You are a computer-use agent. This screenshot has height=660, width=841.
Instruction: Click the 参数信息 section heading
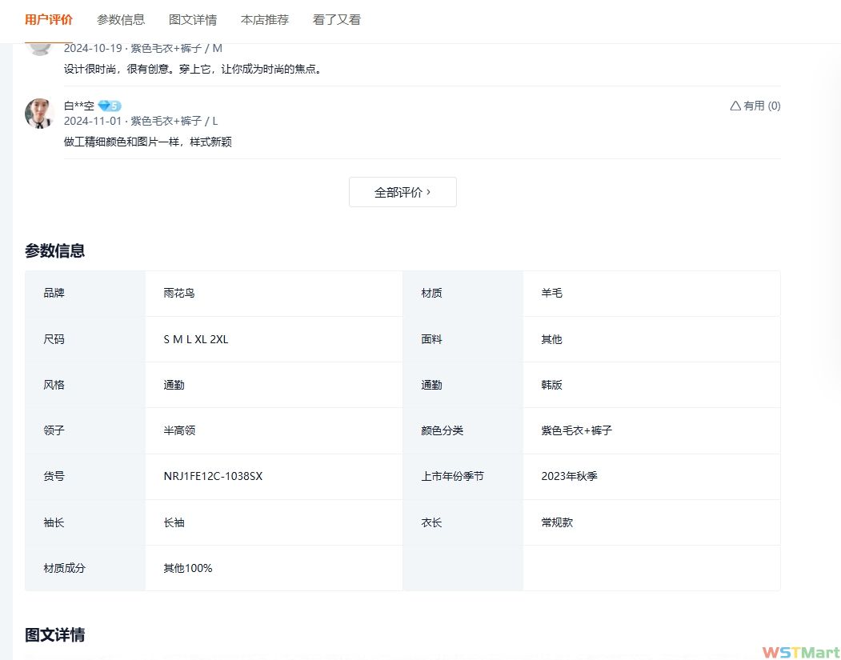[x=54, y=250]
